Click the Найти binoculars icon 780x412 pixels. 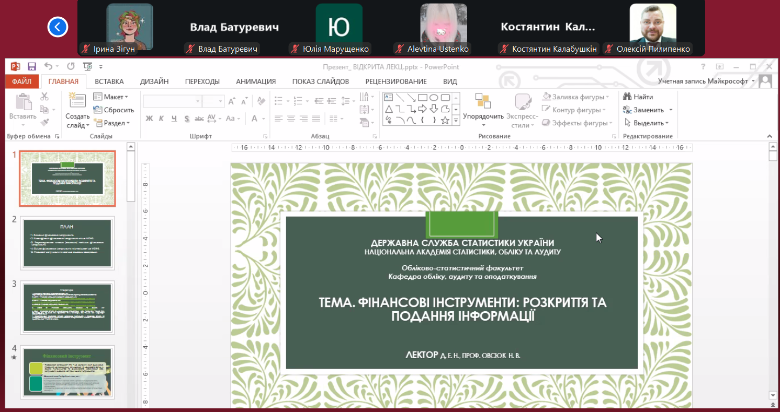point(627,97)
